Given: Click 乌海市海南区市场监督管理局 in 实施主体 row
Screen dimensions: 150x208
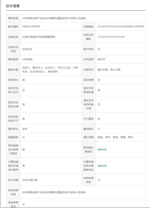Looking at the screenshot, I should (39, 37).
